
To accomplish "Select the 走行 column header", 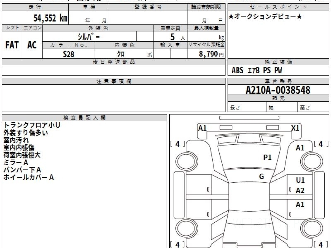I will (x=35, y=7).
